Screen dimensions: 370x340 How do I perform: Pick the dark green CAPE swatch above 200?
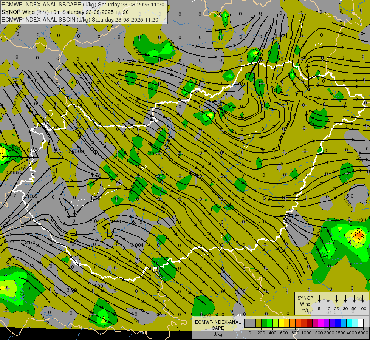[264, 323]
